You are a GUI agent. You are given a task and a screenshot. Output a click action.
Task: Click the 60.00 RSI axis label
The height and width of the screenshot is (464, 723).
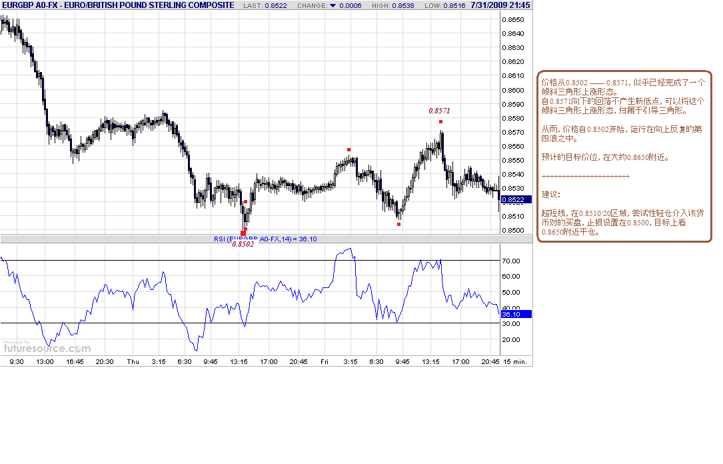[x=511, y=276]
